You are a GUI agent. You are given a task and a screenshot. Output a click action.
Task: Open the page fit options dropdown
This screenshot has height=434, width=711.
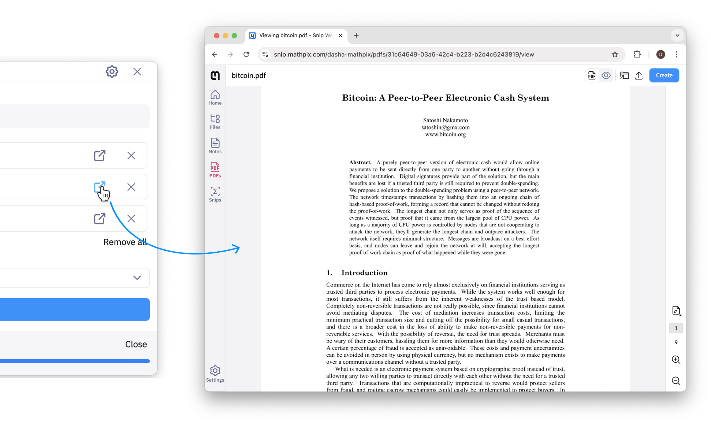[676, 310]
